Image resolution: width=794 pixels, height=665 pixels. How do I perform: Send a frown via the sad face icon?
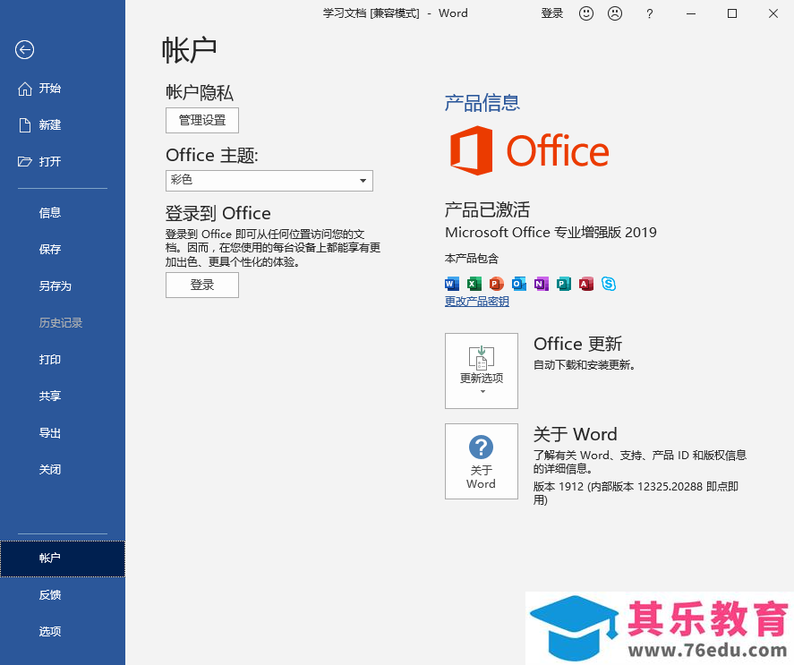[x=615, y=13]
